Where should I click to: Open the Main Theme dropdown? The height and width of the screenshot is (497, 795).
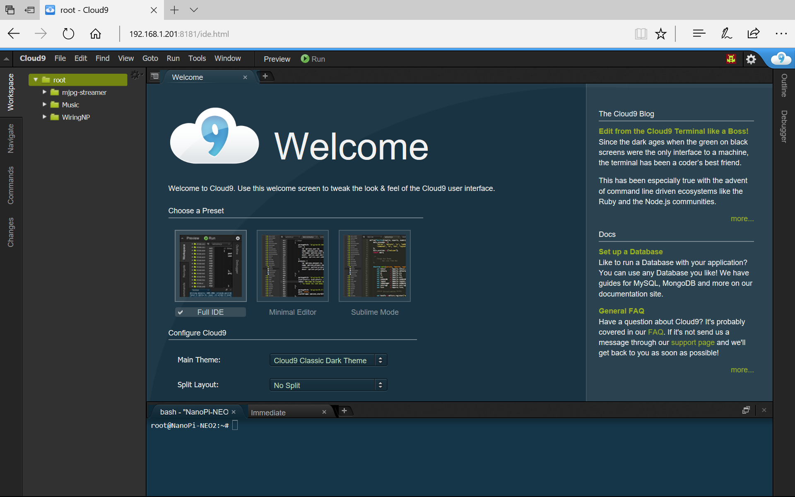tap(328, 360)
